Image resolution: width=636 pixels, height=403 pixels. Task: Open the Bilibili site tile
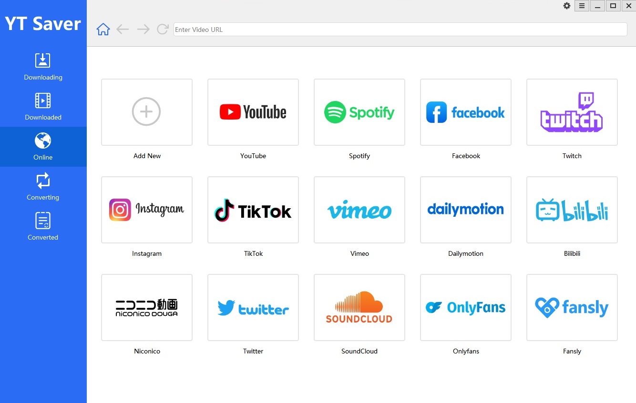572,210
